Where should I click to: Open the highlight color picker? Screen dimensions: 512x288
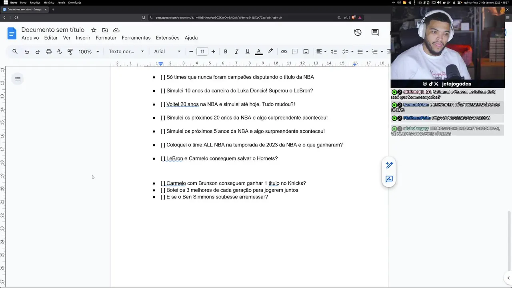[270, 52]
